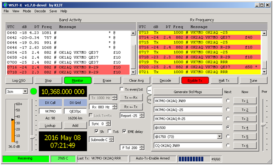
Task: Adjust the Submode C stepper
Action: pos(112,140)
